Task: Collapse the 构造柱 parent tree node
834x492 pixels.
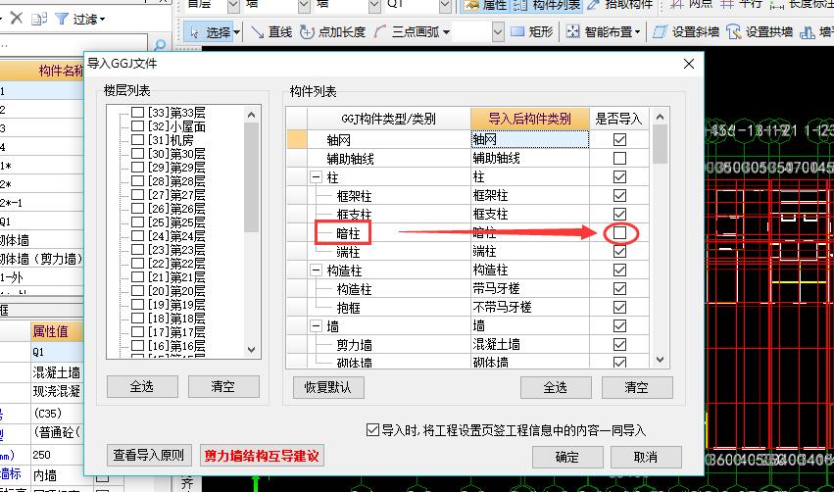Action: click(316, 271)
